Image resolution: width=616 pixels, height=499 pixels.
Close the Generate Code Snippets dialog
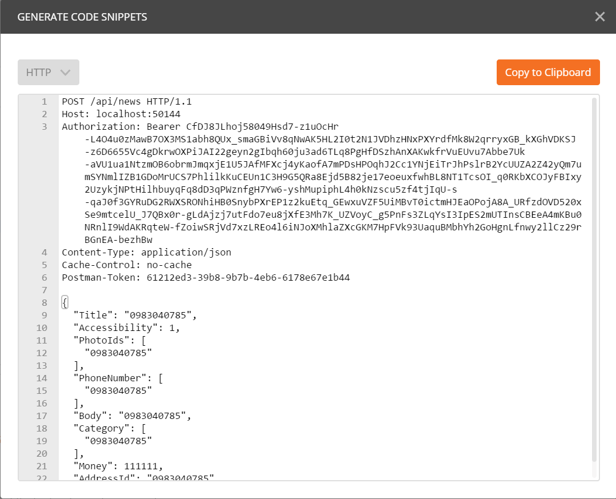tap(599, 17)
